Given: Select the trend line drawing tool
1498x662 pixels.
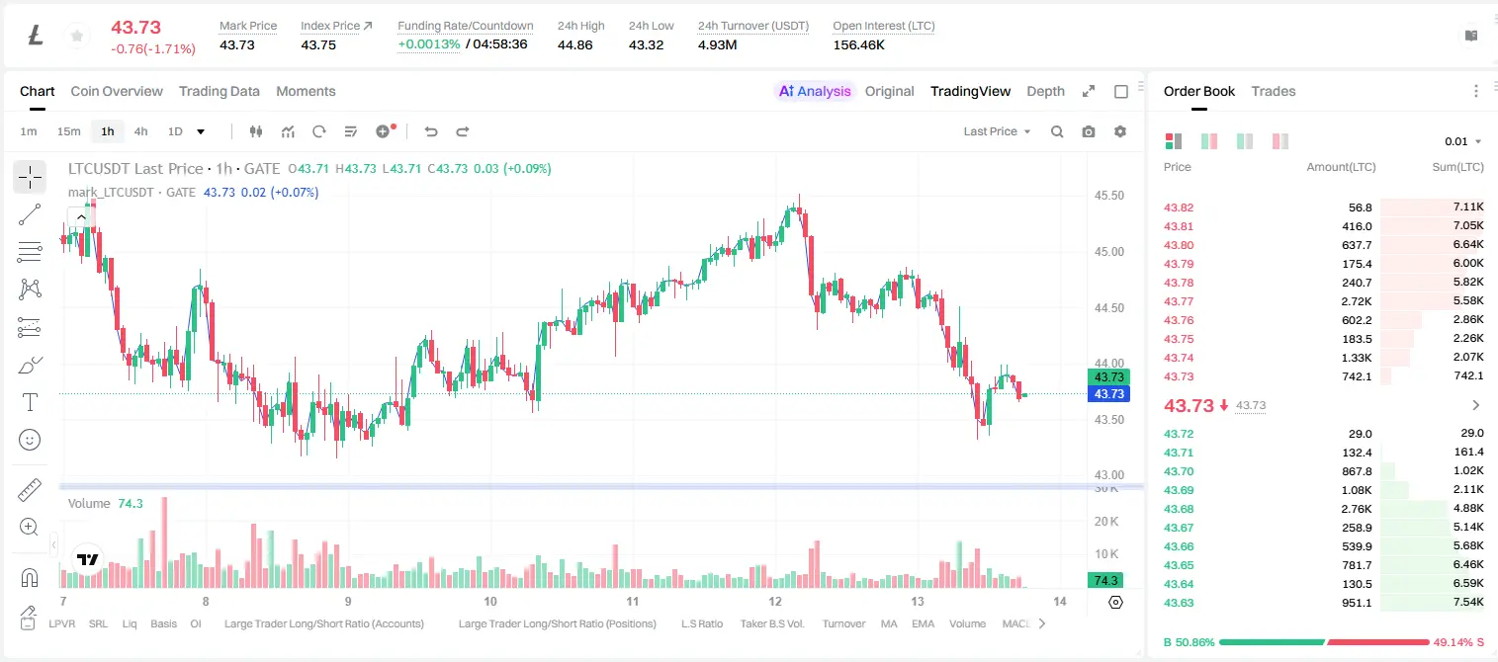Looking at the screenshot, I should tap(30, 214).
